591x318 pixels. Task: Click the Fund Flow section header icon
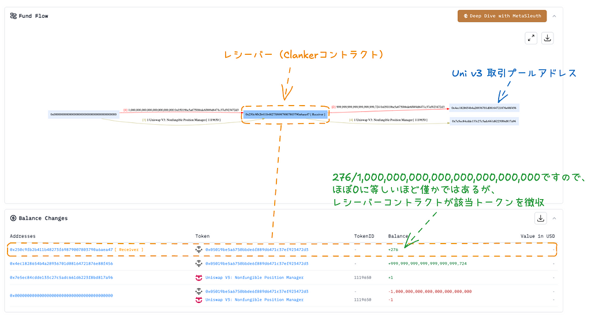[13, 16]
